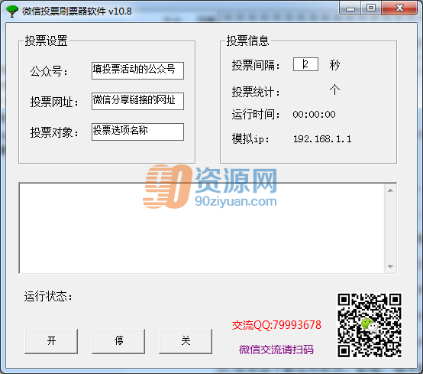Click the 90ziyuan.com watermark logo

pyautogui.click(x=210, y=187)
